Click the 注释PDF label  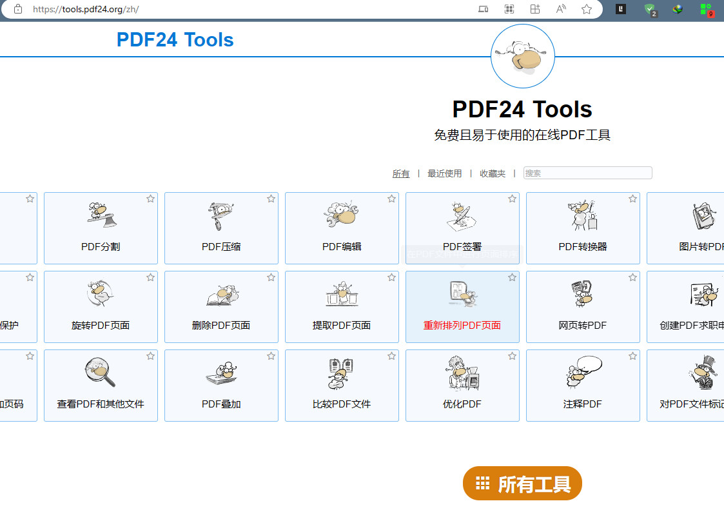582,404
